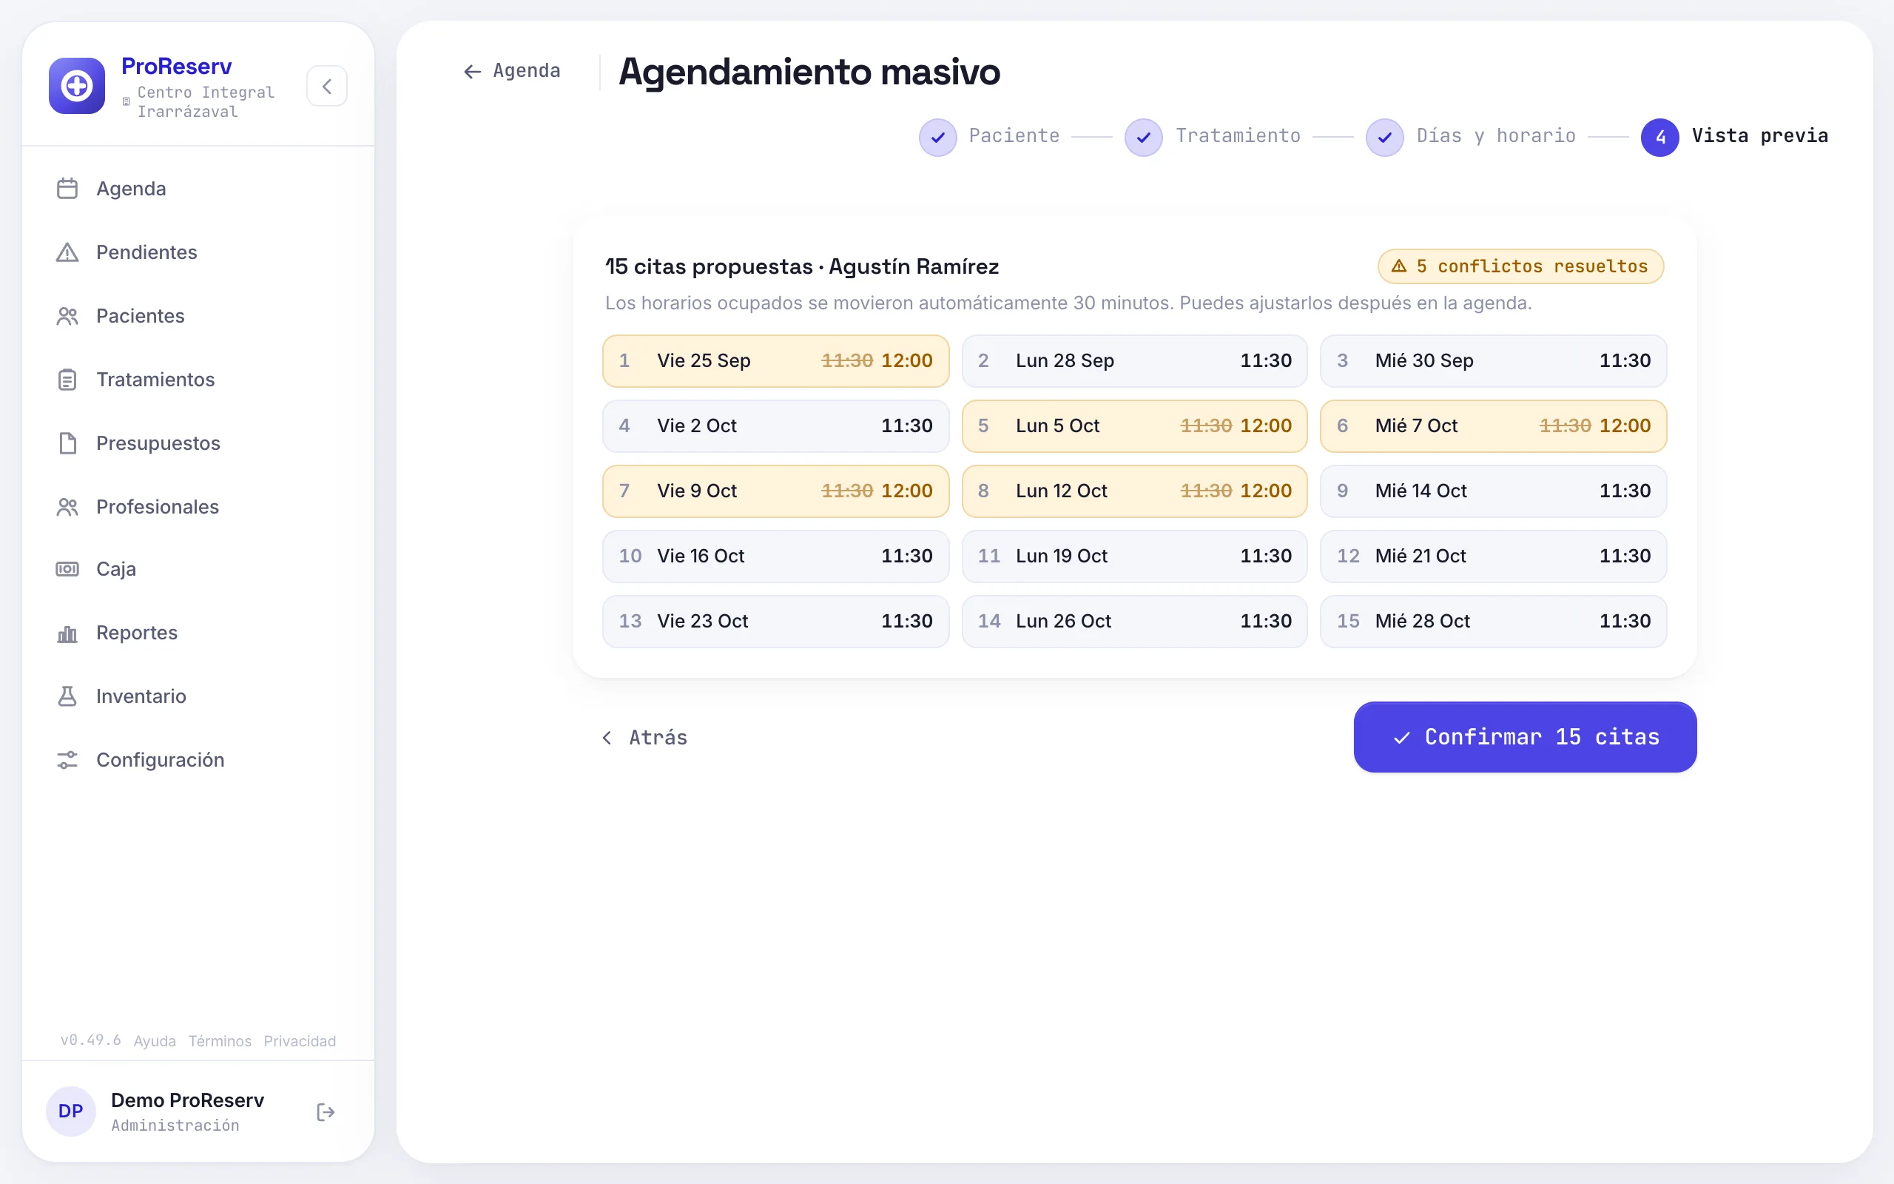1894x1184 pixels.
Task: Collapse the sidebar with chevron button
Action: pos(327,86)
